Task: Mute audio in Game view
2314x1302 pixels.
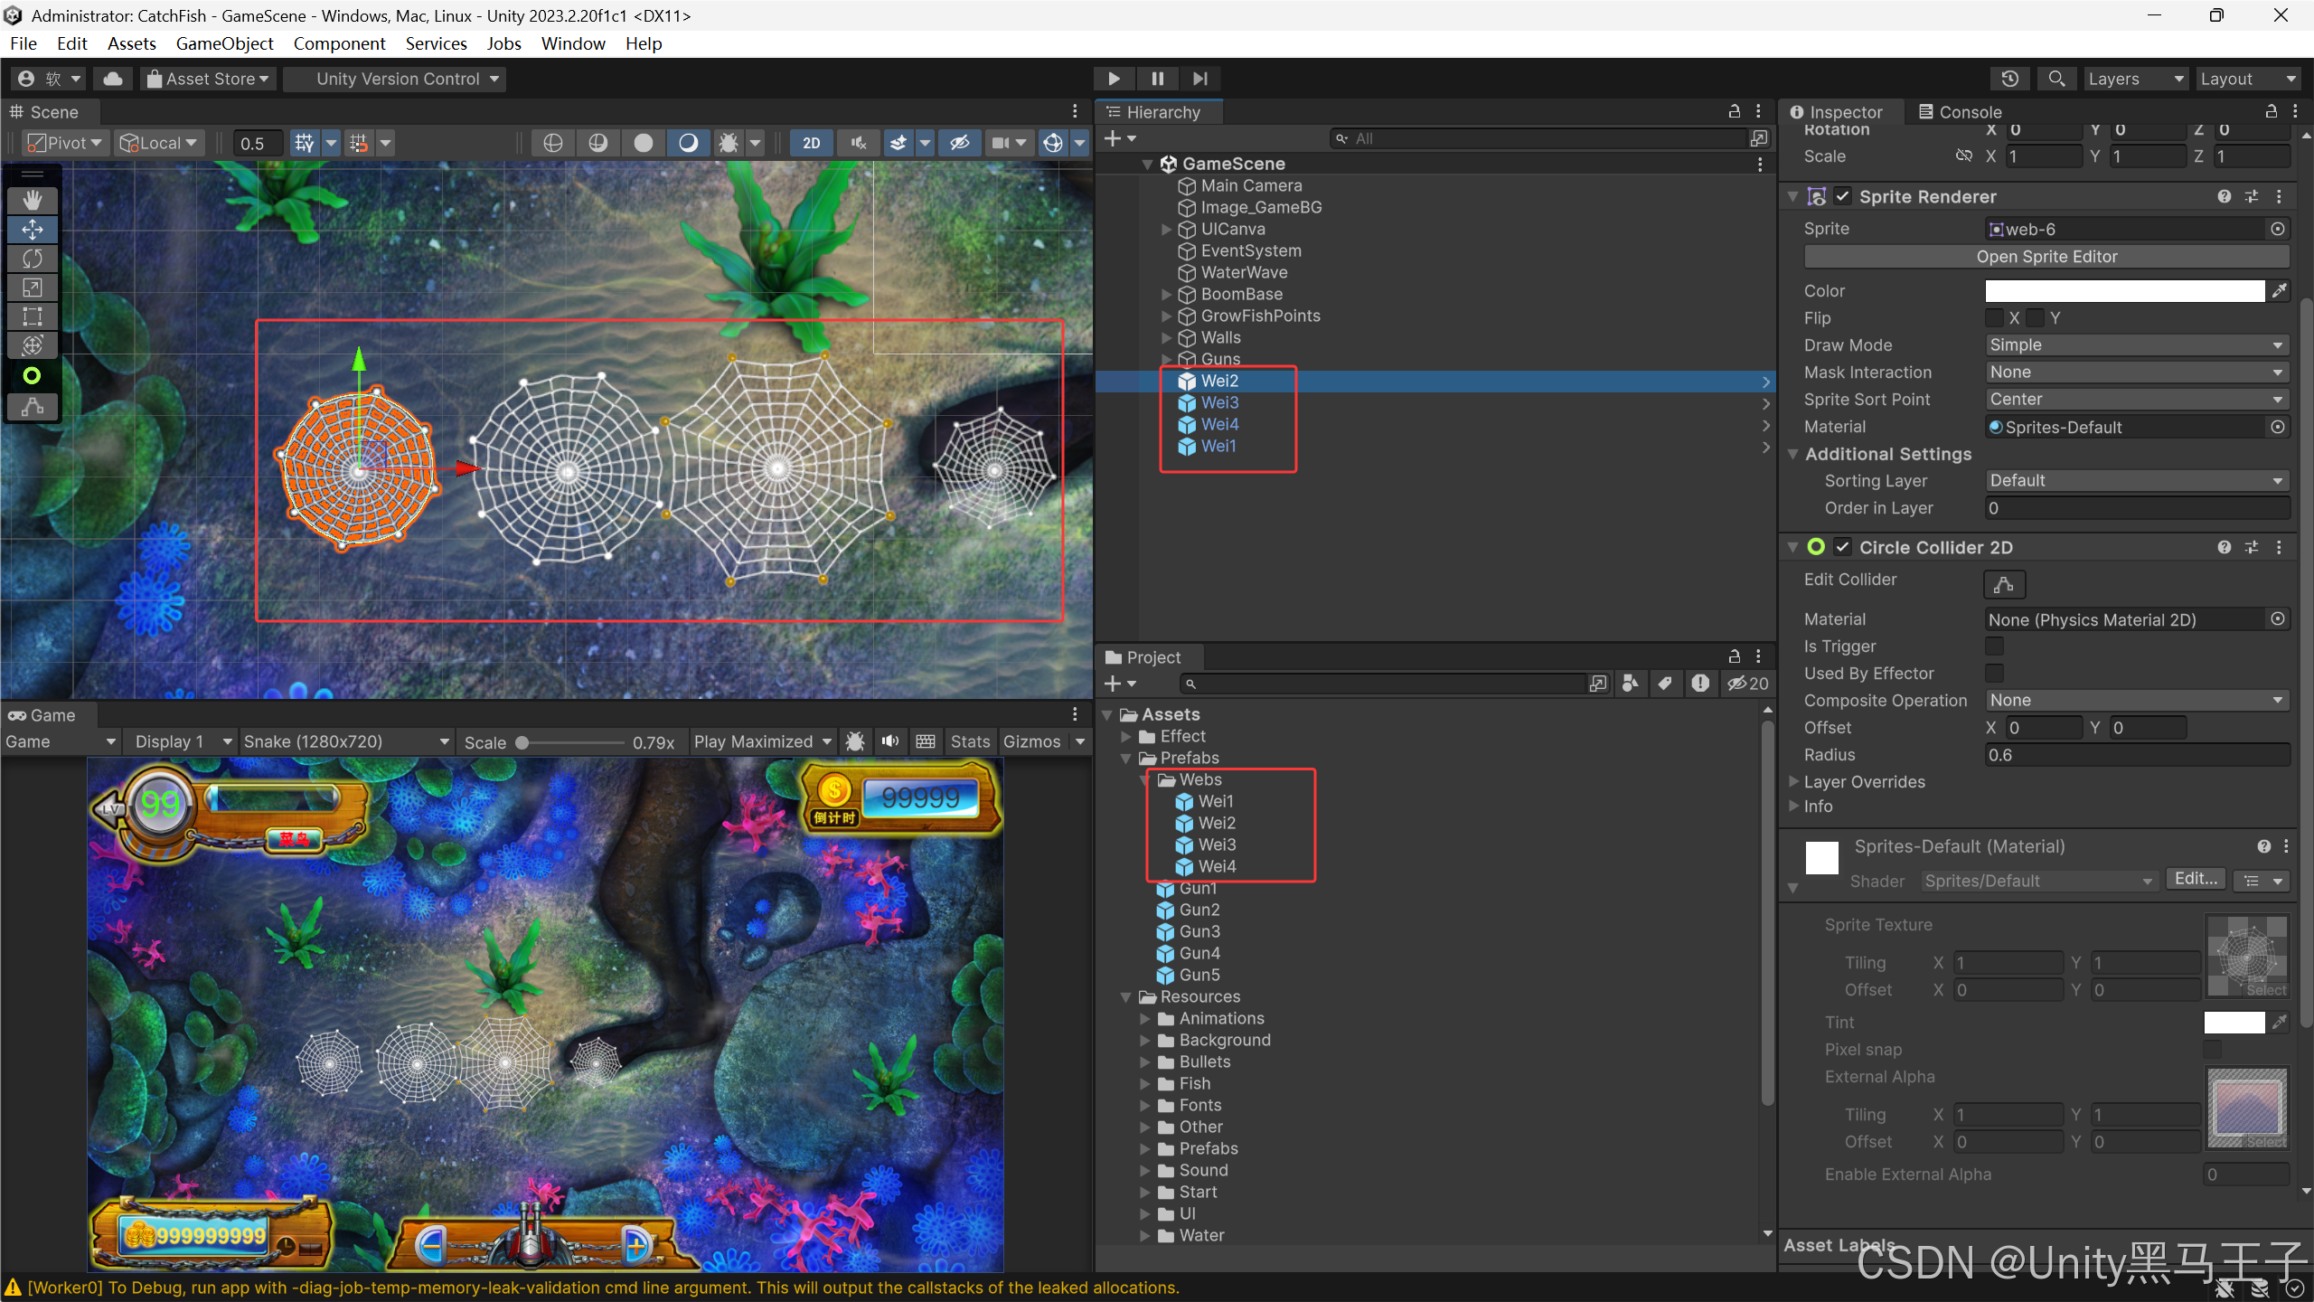Action: [890, 741]
